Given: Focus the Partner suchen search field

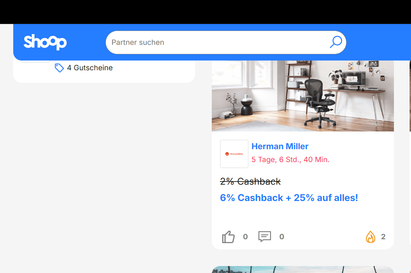Looking at the screenshot, I should point(226,42).
